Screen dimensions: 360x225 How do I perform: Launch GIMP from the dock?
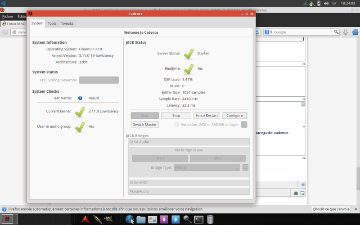tap(108, 219)
